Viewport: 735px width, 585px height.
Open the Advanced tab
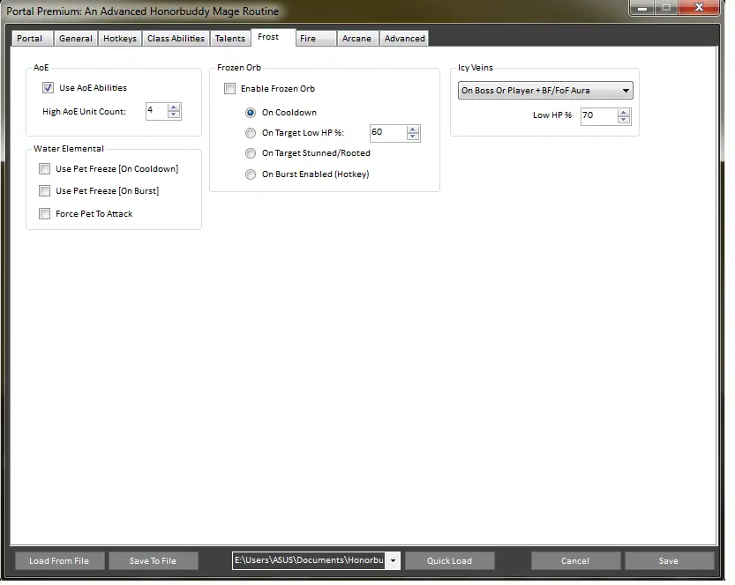point(404,39)
